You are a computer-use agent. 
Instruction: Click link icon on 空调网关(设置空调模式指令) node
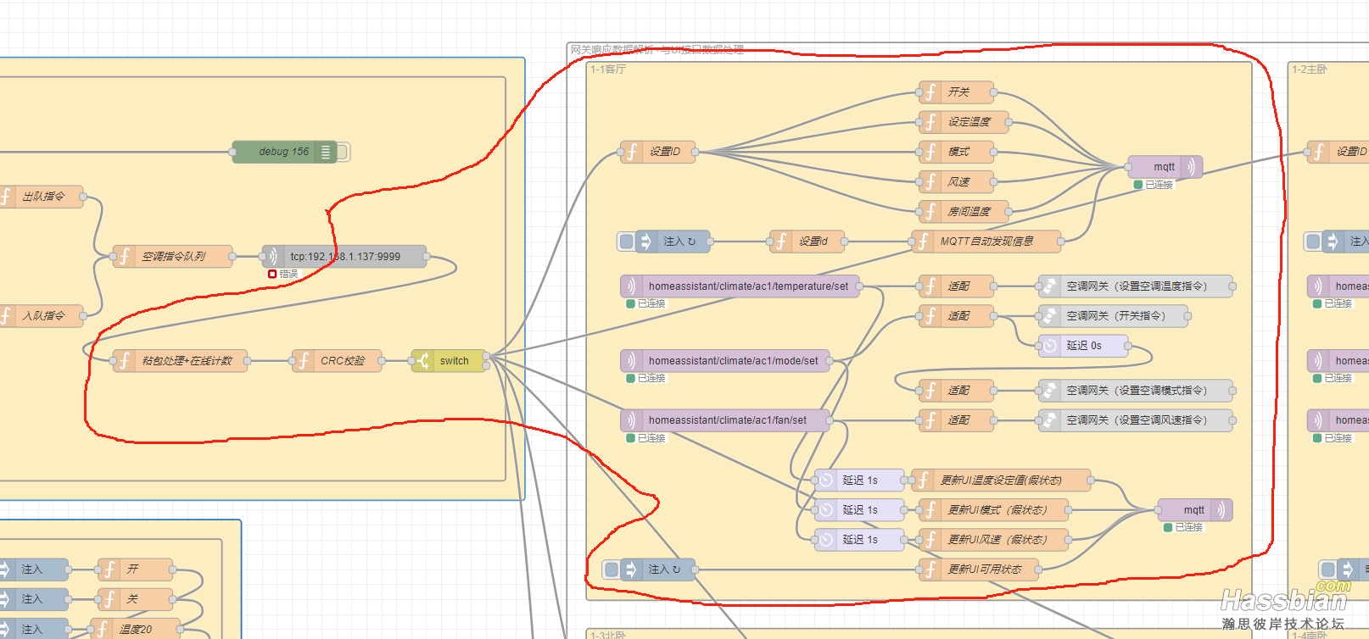(1050, 391)
